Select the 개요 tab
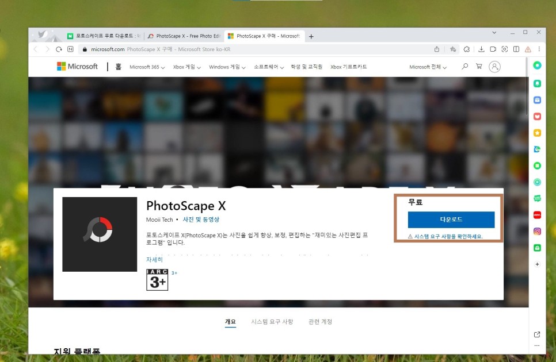Viewport: 556px width, 362px height. pos(230,321)
